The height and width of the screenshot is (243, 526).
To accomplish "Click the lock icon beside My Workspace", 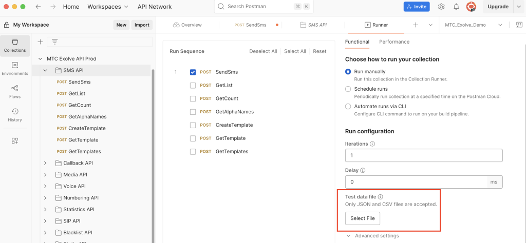I will (6, 25).
